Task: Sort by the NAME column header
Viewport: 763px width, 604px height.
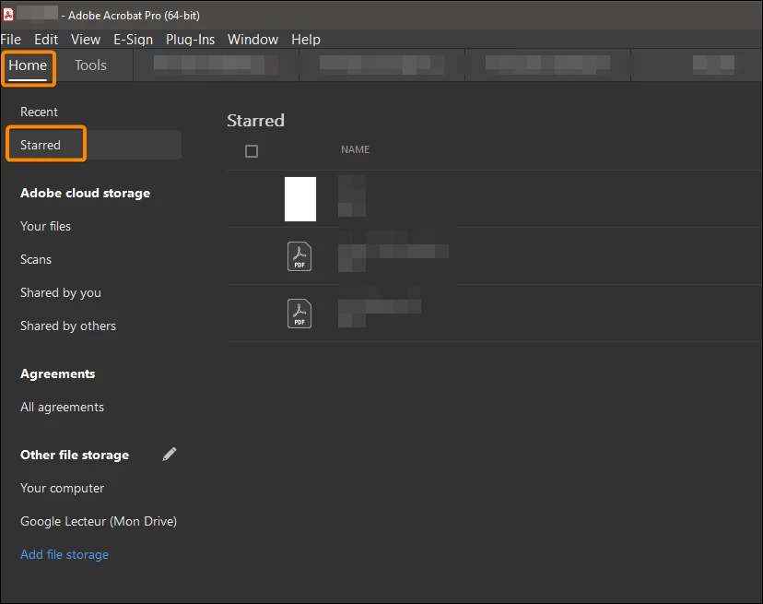Action: click(355, 149)
